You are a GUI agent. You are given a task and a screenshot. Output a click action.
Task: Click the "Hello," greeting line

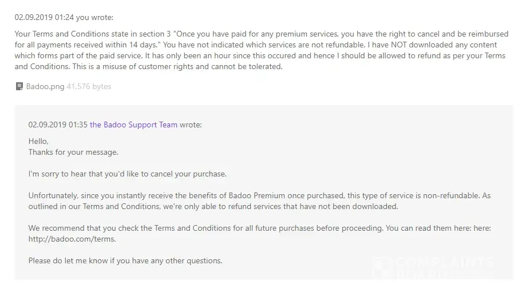tap(38, 141)
